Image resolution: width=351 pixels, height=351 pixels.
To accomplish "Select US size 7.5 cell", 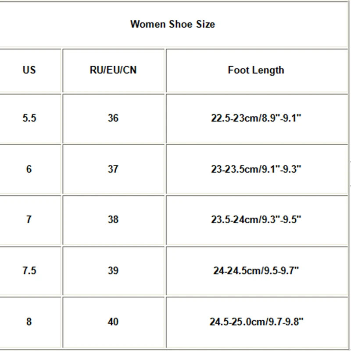I will point(29,270).
